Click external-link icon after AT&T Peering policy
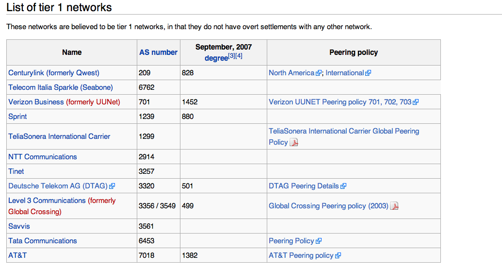Image resolution: width=502 pixels, height=269 pixels. (x=338, y=255)
